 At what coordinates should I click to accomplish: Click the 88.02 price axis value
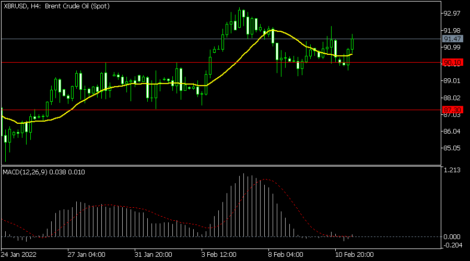point(452,98)
